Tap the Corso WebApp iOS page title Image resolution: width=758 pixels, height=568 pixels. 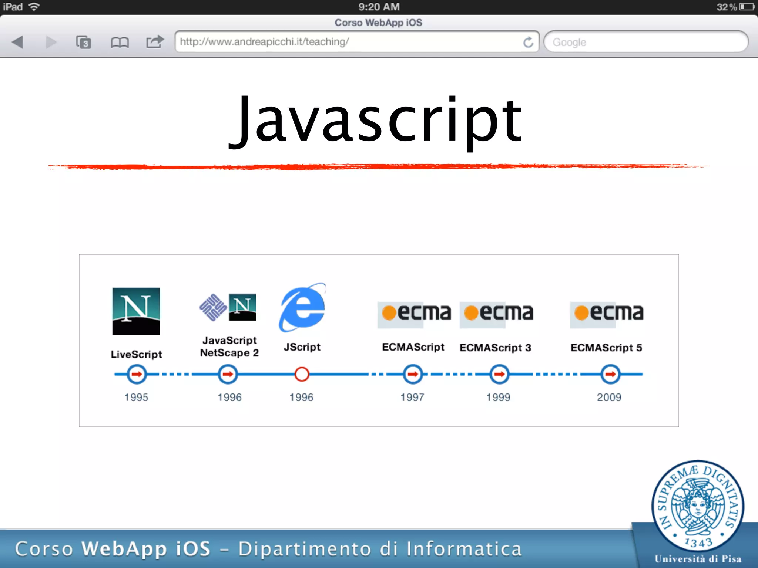tap(378, 23)
